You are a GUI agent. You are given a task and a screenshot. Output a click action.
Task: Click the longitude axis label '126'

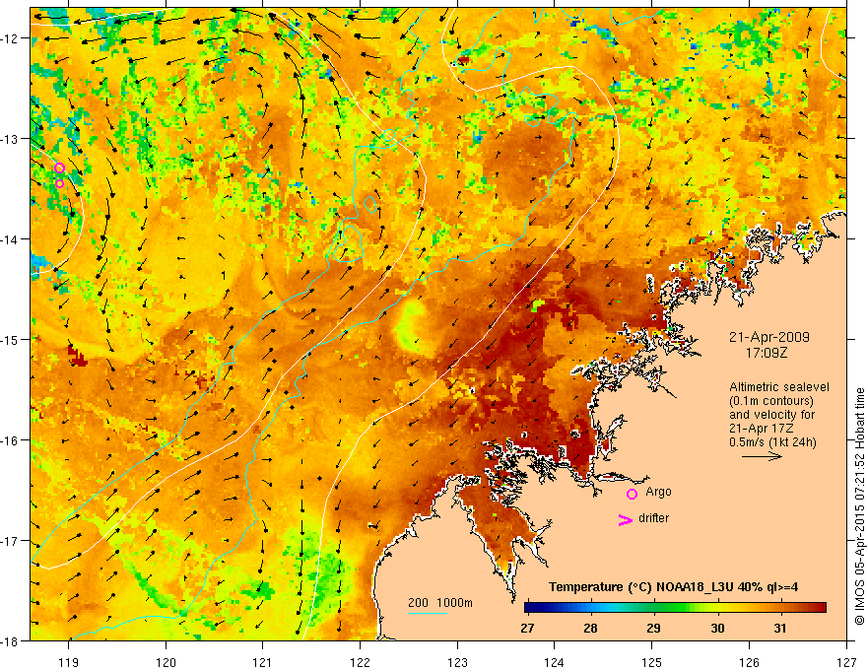pos(749,662)
